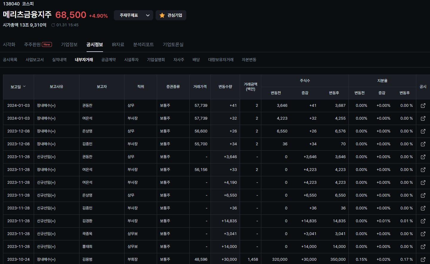Open 공급계약 sub-tab
Screen dimensions: 430x264
click(x=108, y=60)
